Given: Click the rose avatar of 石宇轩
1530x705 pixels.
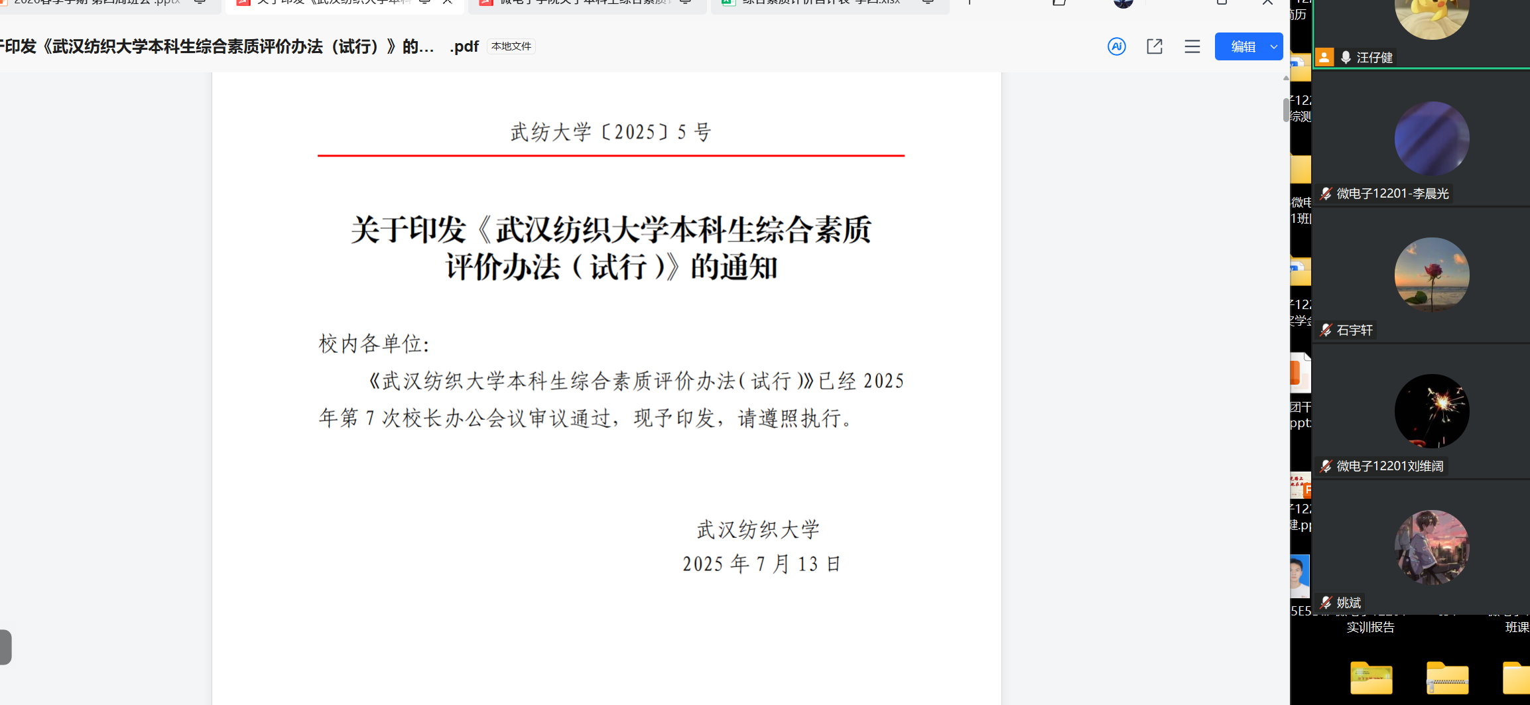Looking at the screenshot, I should point(1431,275).
